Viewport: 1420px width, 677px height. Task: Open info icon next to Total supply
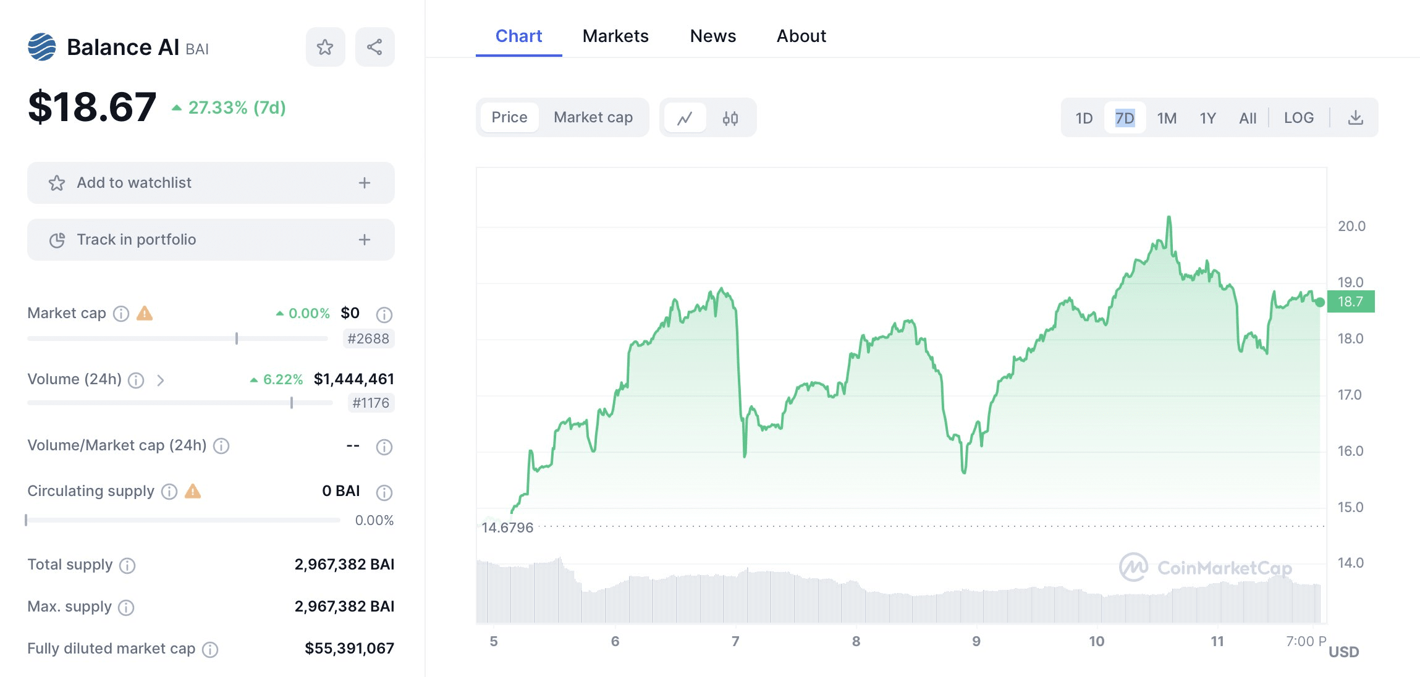[x=127, y=565]
